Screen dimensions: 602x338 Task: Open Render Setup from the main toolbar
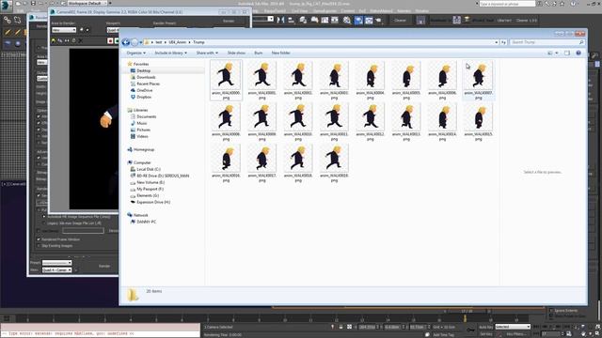click(x=358, y=20)
